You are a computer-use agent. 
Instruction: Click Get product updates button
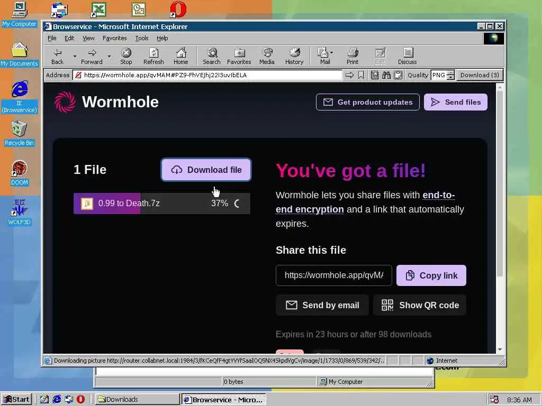[x=368, y=102]
